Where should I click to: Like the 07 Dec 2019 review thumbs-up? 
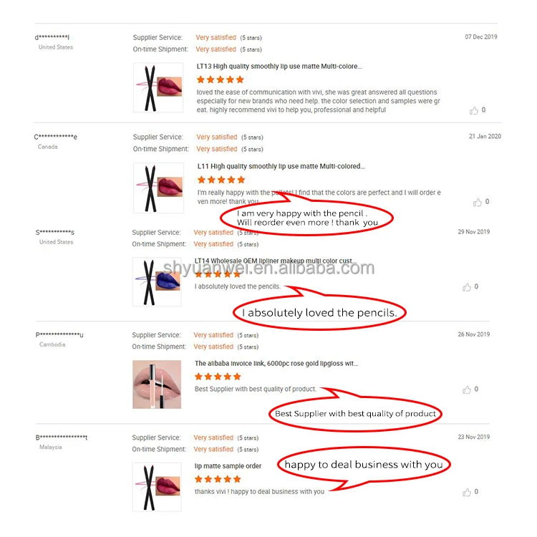pyautogui.click(x=474, y=110)
